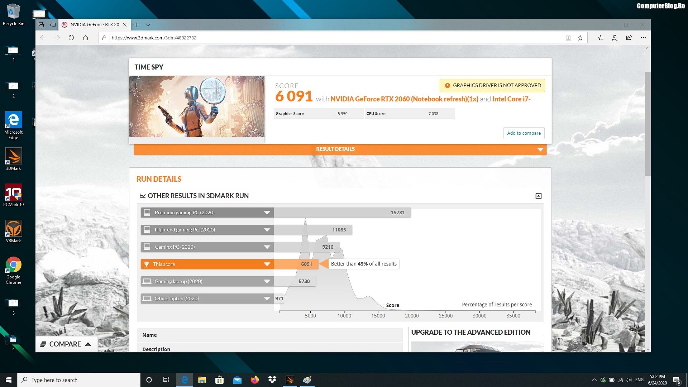Open the add notes pen icon
688x387 pixels.
tap(615, 38)
